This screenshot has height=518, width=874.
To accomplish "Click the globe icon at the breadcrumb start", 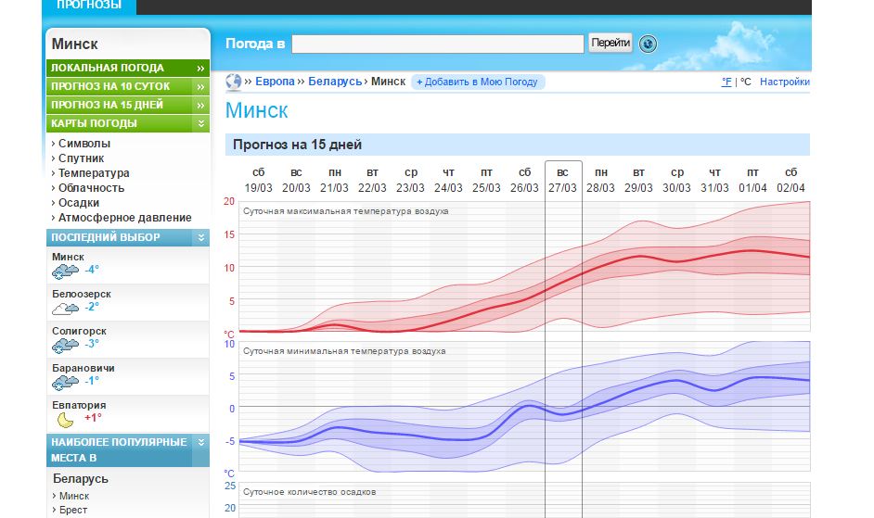I will click(233, 82).
